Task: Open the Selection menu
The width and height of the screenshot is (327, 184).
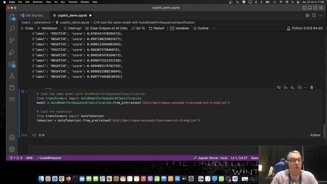Action: 37,2
